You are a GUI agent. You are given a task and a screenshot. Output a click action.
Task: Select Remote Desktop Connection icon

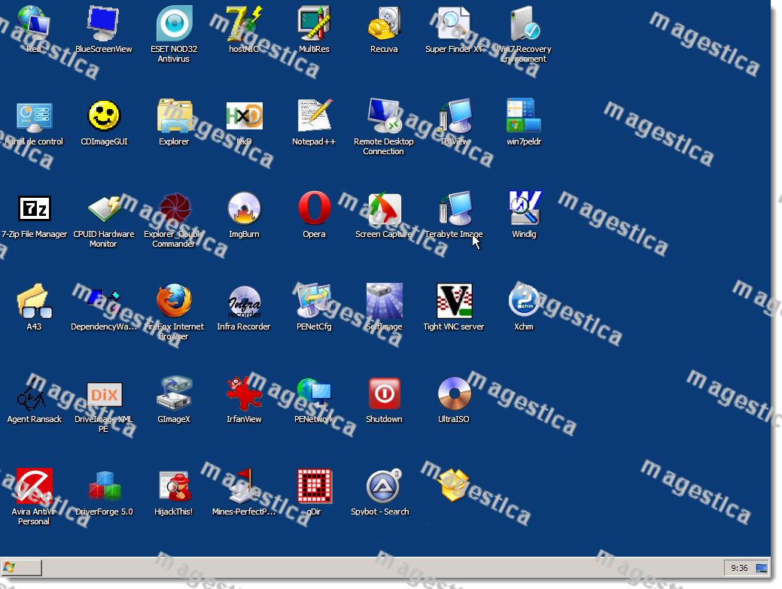(x=384, y=117)
